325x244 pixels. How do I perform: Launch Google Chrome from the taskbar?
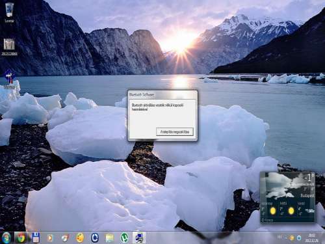(21, 237)
